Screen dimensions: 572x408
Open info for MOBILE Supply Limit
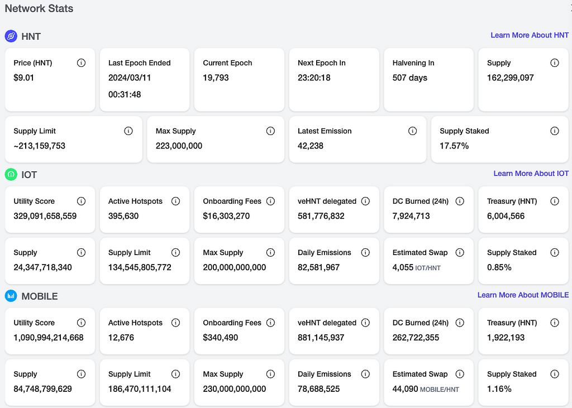pos(175,374)
